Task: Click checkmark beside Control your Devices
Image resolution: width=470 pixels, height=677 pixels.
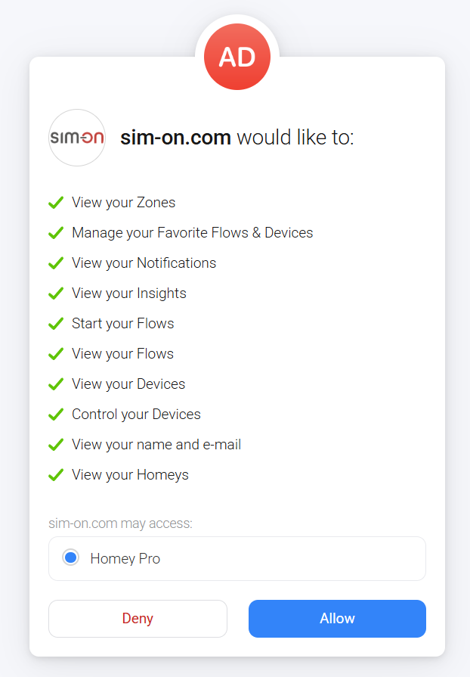Action: [x=56, y=415]
